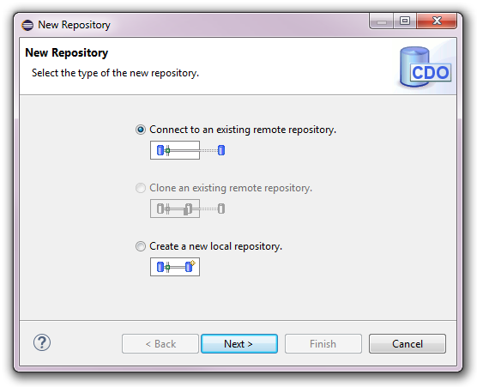The width and height of the screenshot is (477, 387).
Task: Click the 'Connect to an existing remote repository.' label
Action: pos(243,130)
